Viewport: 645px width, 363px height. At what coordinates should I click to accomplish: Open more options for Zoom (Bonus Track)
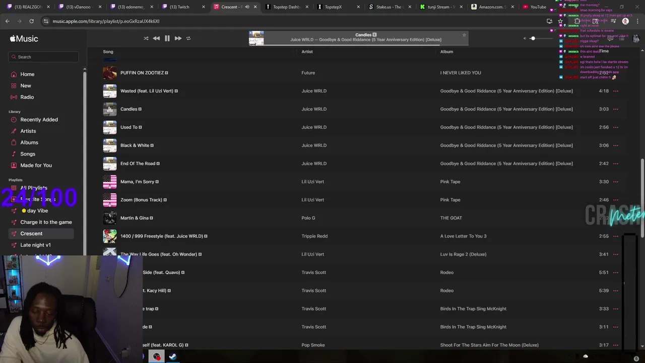(x=616, y=200)
